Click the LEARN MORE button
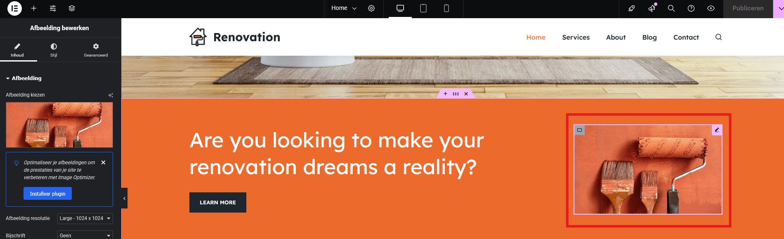Viewport: 784px width, 239px height. pos(217,203)
